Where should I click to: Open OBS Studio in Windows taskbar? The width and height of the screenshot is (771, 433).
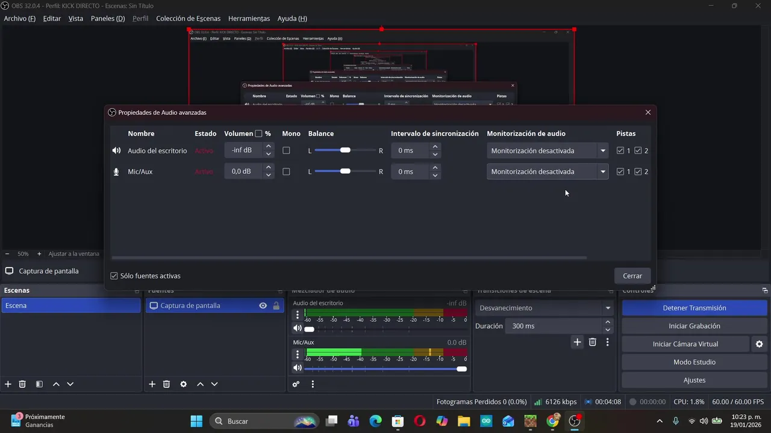(x=575, y=421)
